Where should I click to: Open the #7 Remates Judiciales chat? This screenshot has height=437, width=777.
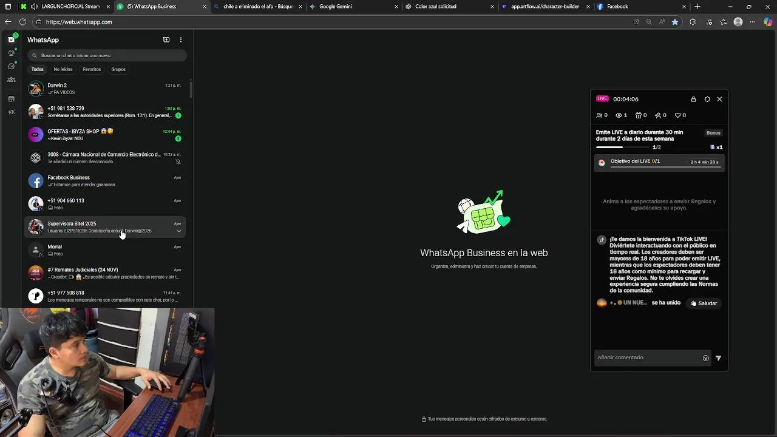(106, 273)
